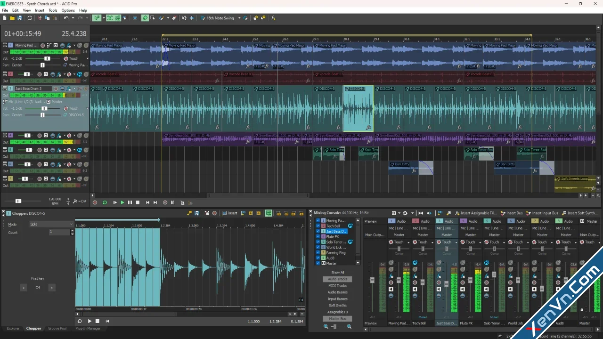Click the Chopper save icon
Image resolution: width=603 pixels, height=339 pixels.
(197, 213)
